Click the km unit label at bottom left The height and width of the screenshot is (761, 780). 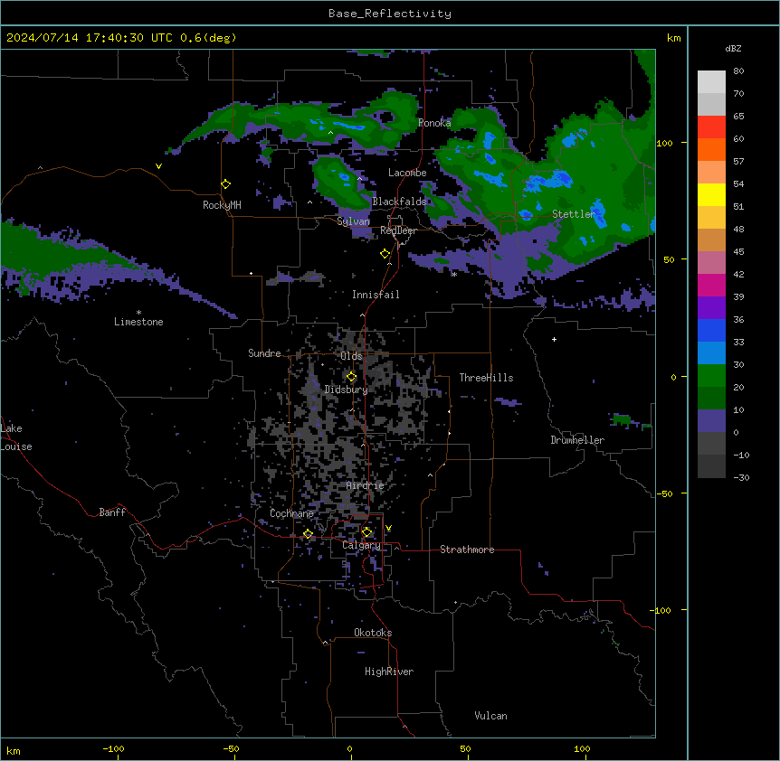pyautogui.click(x=14, y=751)
